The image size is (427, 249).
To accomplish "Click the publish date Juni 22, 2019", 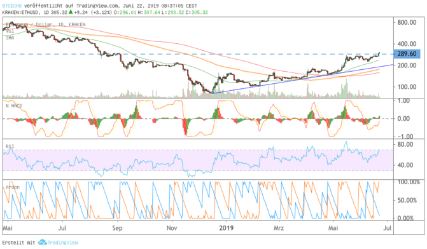I will pos(141,6).
